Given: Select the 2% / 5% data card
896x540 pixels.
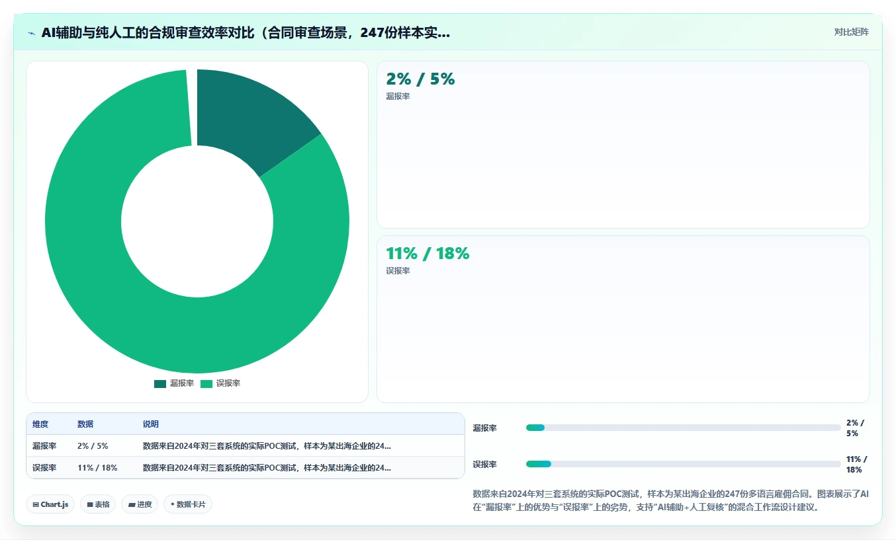Looking at the screenshot, I should (623, 145).
